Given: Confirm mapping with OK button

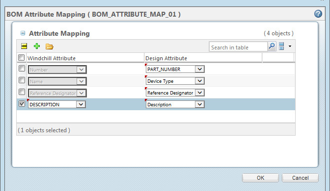Looking at the screenshot, I should pyautogui.click(x=260, y=178).
